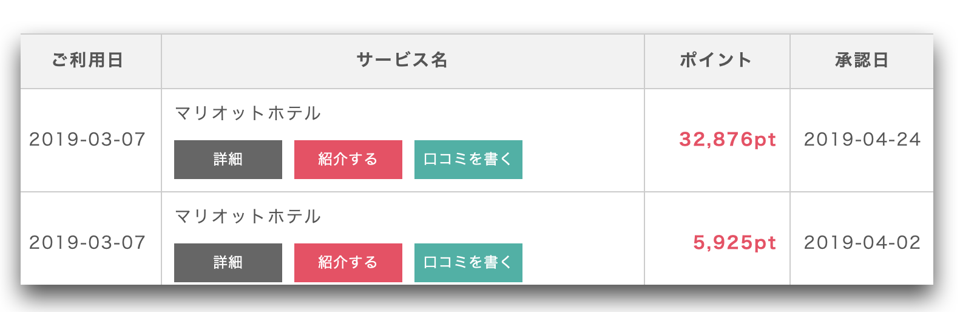
Task: Select the 5,925pt points value
Action: (734, 243)
